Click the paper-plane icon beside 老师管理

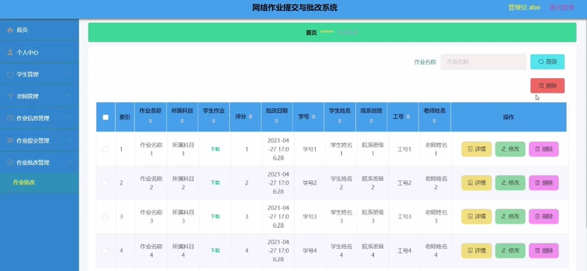(x=10, y=97)
